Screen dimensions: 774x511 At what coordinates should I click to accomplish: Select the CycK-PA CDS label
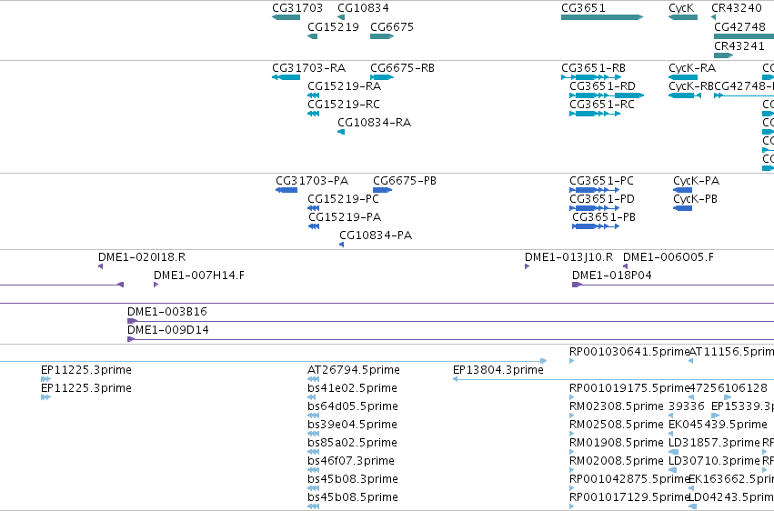coord(696,181)
